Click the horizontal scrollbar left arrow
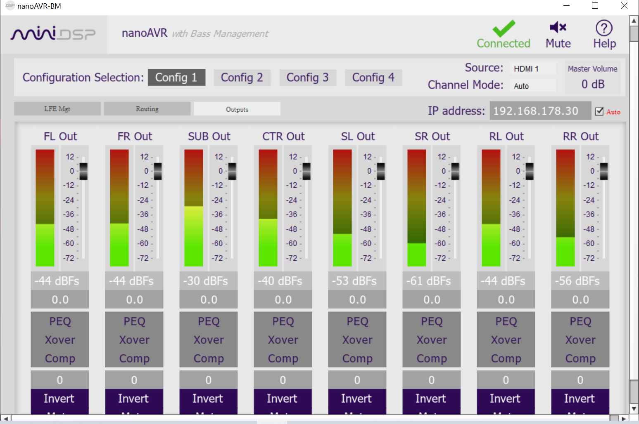This screenshot has width=639, height=424. 5,419
